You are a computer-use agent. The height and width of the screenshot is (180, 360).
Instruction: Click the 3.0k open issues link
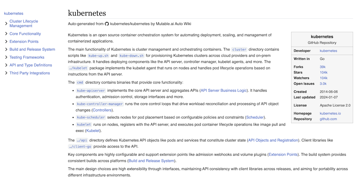323,84
